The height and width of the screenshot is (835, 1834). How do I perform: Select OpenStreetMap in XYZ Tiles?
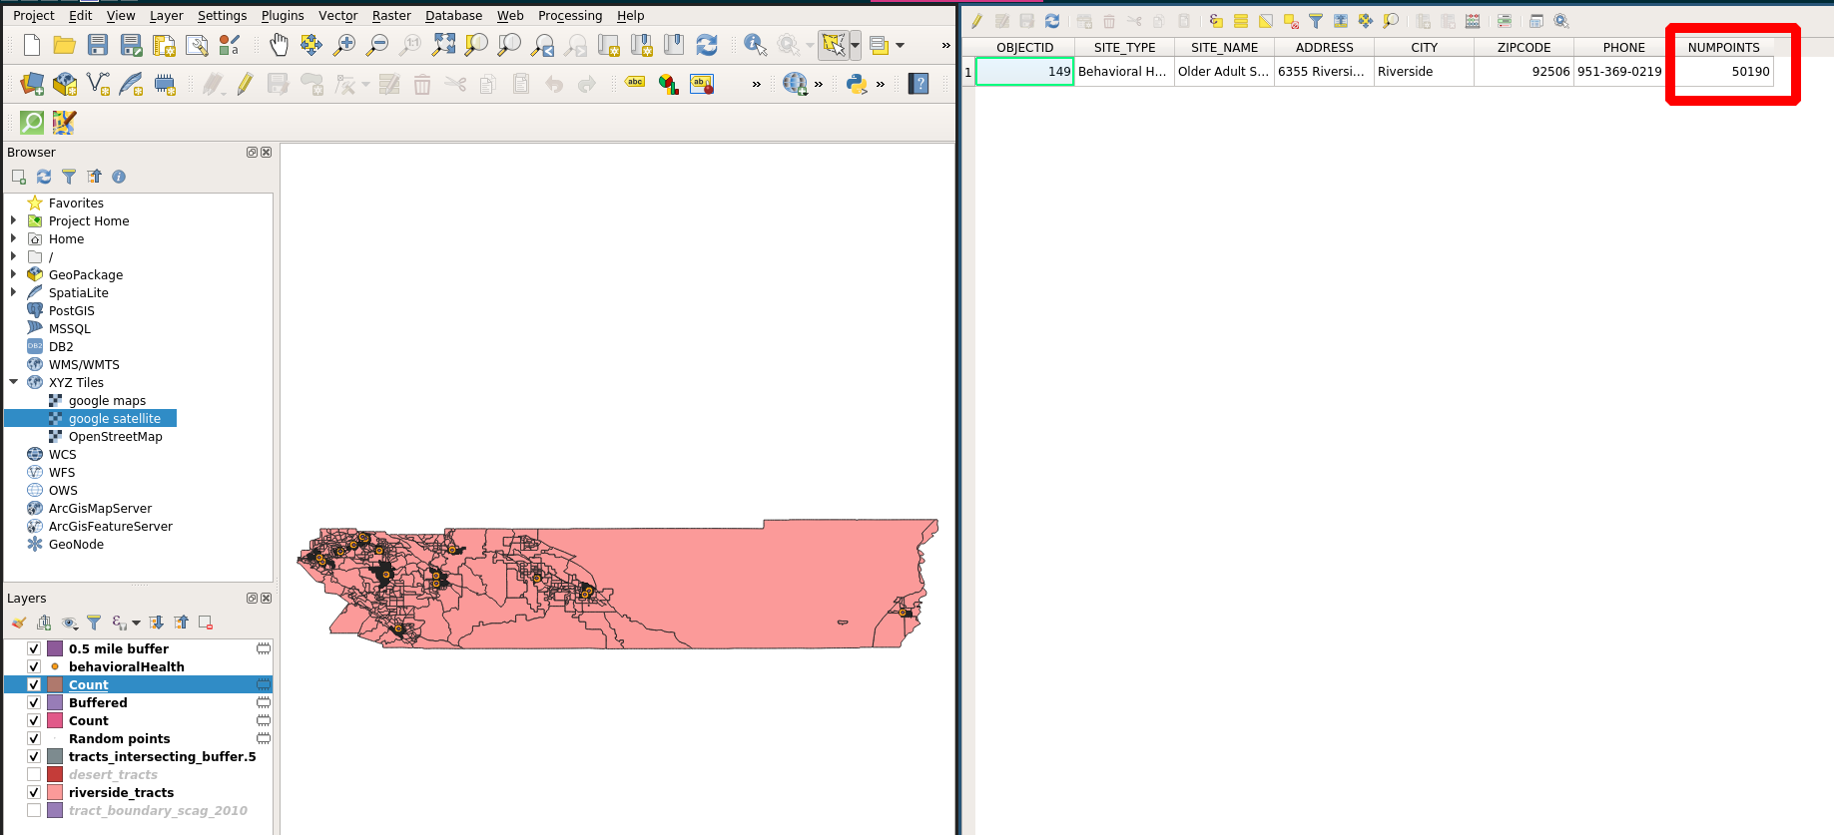coord(115,436)
